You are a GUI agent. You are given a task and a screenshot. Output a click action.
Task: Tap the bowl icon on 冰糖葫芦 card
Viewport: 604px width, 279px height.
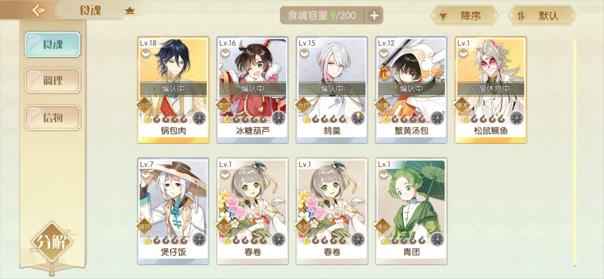tap(225, 54)
